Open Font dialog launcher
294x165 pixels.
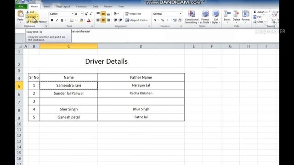coord(92,27)
